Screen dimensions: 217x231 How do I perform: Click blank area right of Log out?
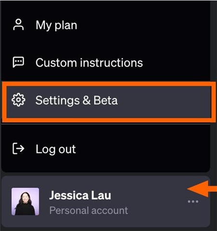pyautogui.click(x=141, y=149)
